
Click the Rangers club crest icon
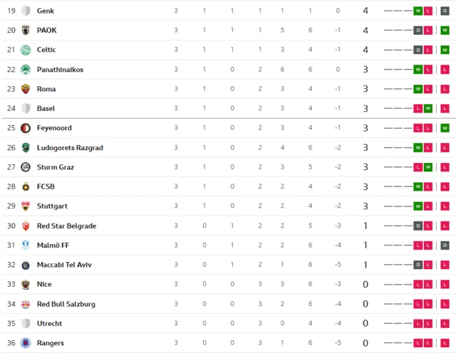click(x=26, y=343)
